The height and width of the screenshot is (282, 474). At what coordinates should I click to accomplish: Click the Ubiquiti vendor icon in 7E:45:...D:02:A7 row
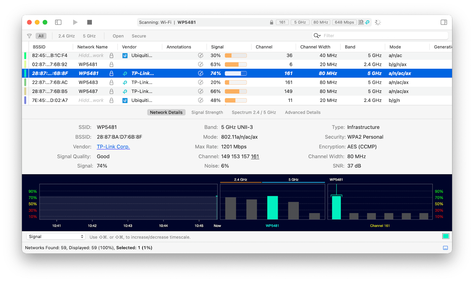125,101
